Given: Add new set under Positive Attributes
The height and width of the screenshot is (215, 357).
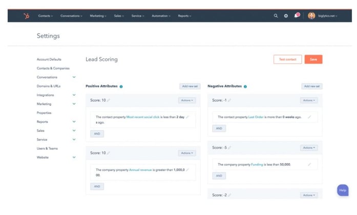Looking at the screenshot, I should tap(190, 86).
